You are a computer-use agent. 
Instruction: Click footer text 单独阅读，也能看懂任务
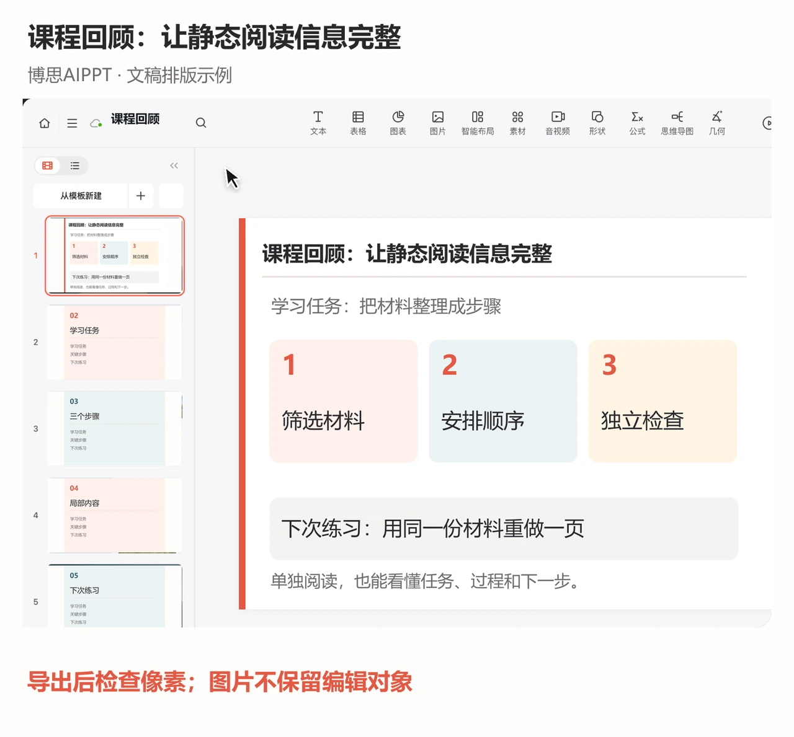click(426, 581)
